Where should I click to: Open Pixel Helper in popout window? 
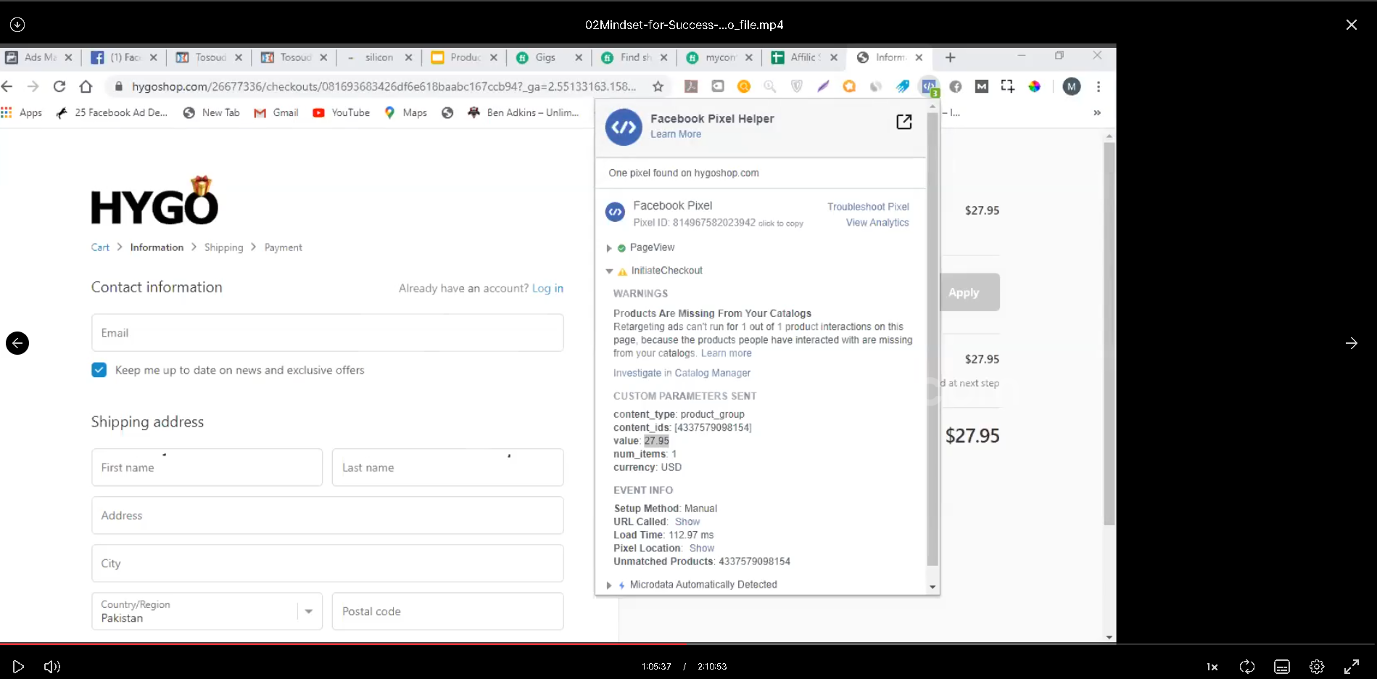[903, 122]
